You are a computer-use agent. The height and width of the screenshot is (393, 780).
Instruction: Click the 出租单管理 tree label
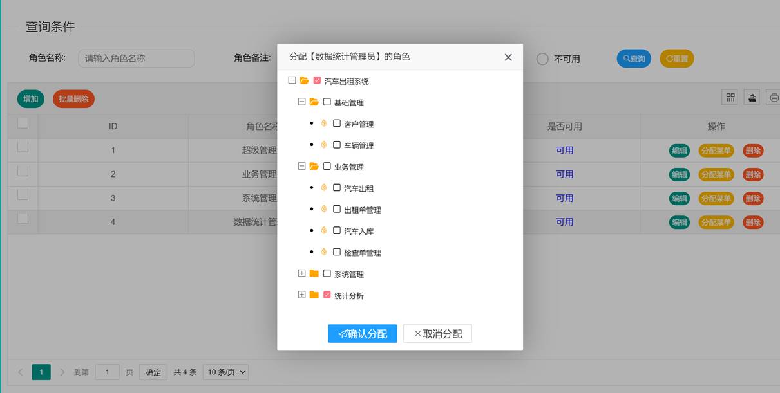[363, 210]
